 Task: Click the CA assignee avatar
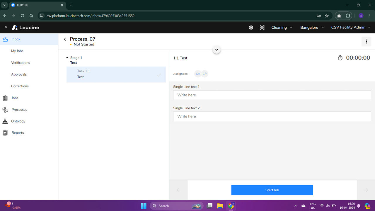(198, 74)
